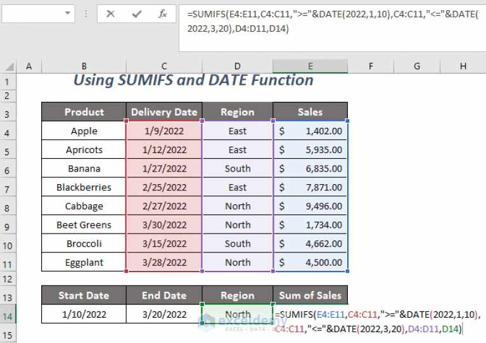Select the date cell 1/9/2022
Screen dimensions: 486x343
(164, 131)
